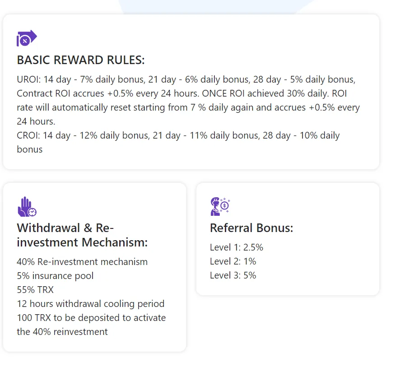Click the purple coin arrow reward icon
This screenshot has width=409, height=367.
pyautogui.click(x=27, y=38)
